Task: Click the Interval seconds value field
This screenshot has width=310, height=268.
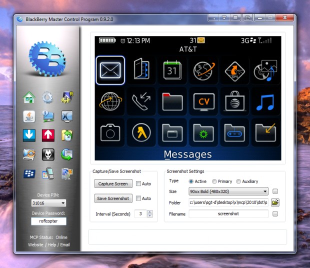Action: (140, 213)
